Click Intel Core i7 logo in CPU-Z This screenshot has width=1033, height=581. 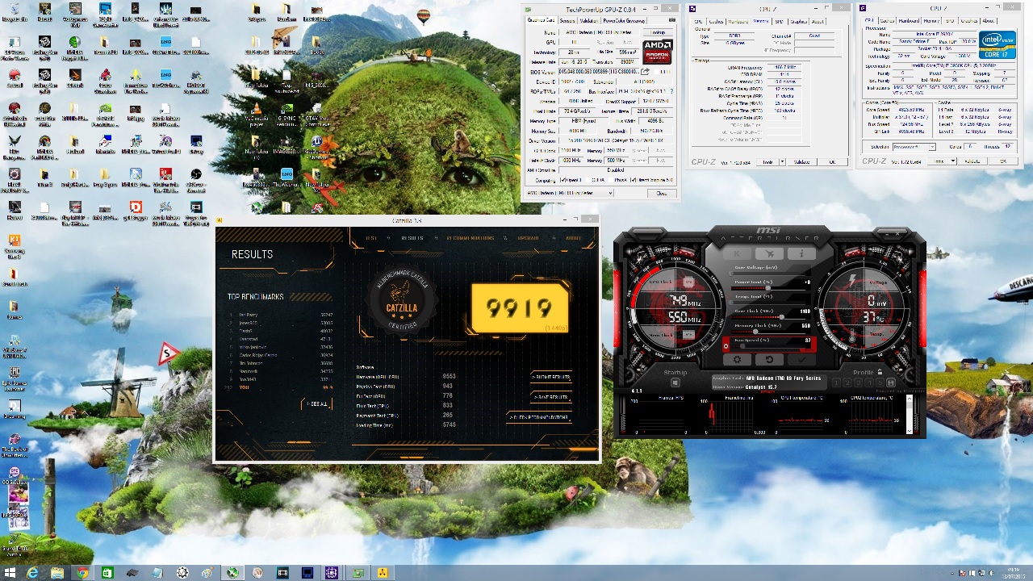click(x=997, y=44)
